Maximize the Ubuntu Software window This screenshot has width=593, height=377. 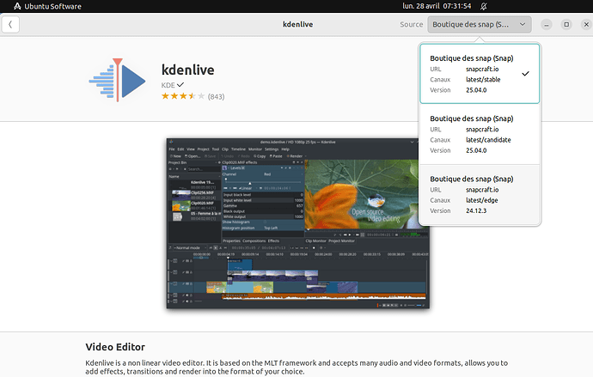[566, 25]
